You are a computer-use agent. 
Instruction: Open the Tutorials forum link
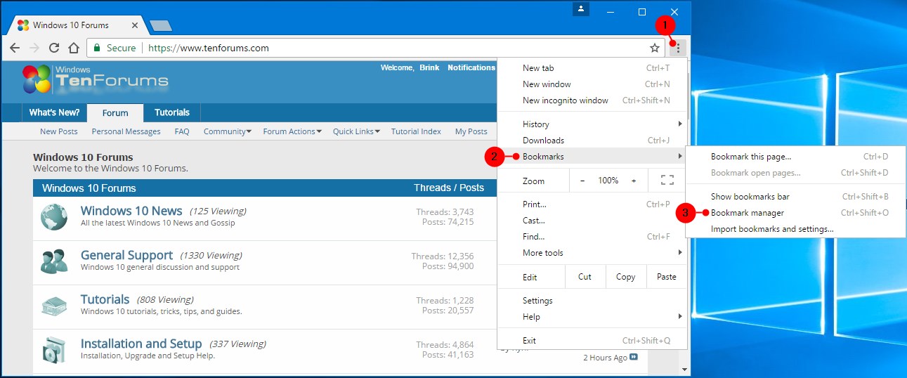coord(105,299)
